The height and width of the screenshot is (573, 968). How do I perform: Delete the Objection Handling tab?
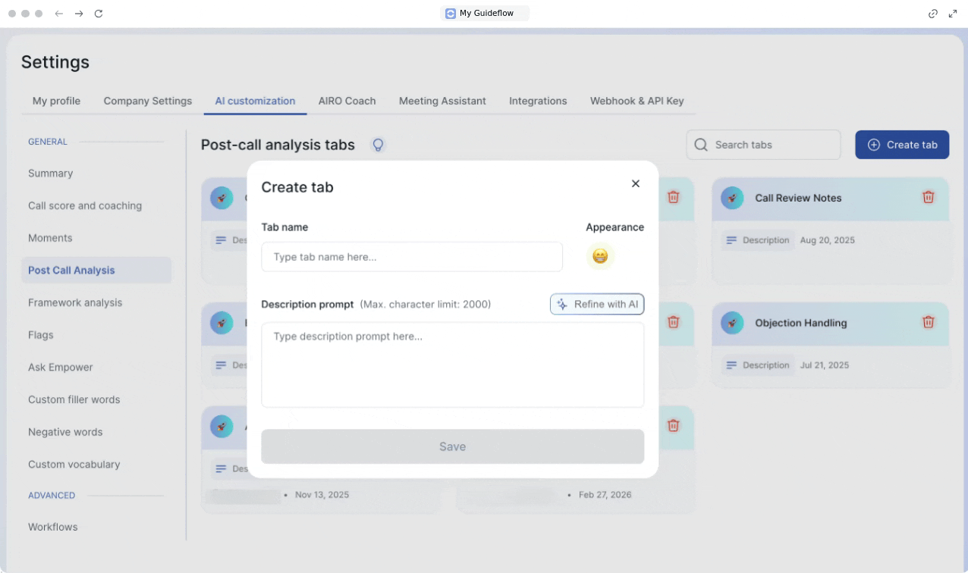[928, 322]
